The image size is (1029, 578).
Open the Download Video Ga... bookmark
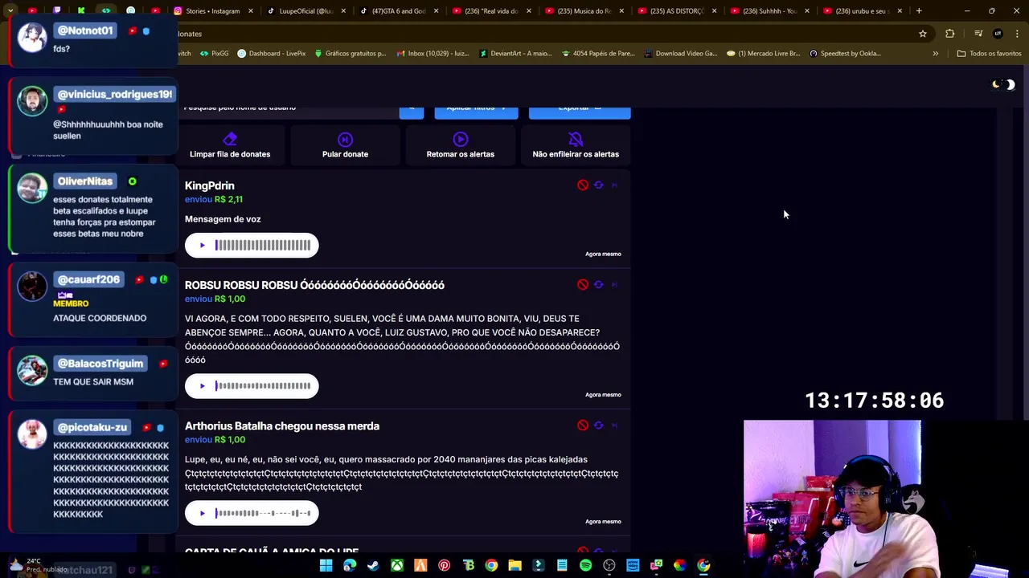pyautogui.click(x=681, y=54)
